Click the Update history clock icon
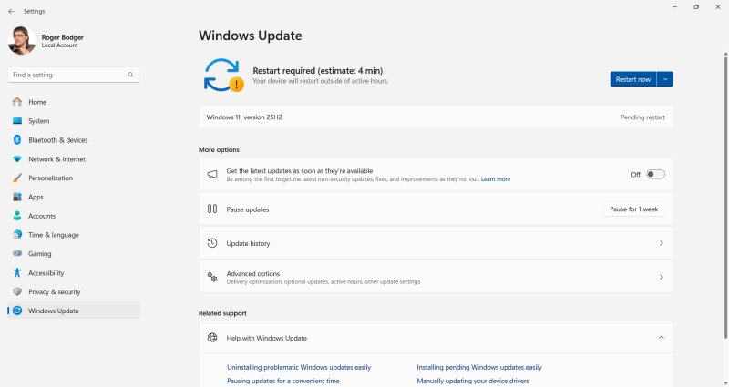 coord(212,243)
